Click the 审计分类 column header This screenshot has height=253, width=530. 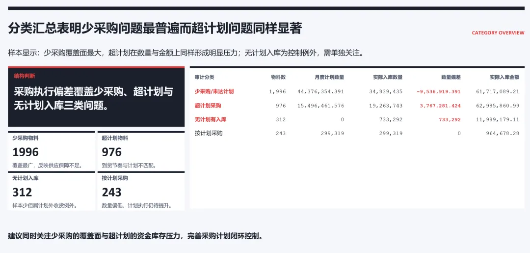[x=205, y=77]
